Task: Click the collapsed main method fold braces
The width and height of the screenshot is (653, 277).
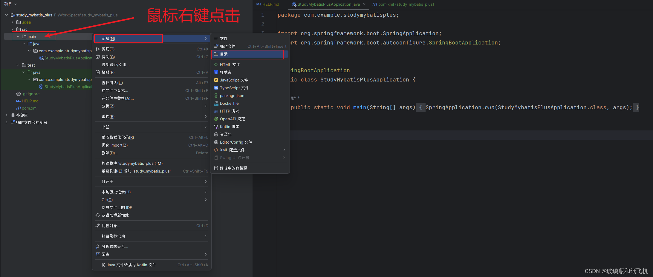Action: click(x=420, y=107)
